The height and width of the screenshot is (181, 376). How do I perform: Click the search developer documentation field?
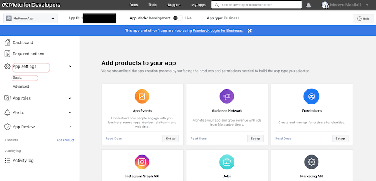tap(256, 5)
